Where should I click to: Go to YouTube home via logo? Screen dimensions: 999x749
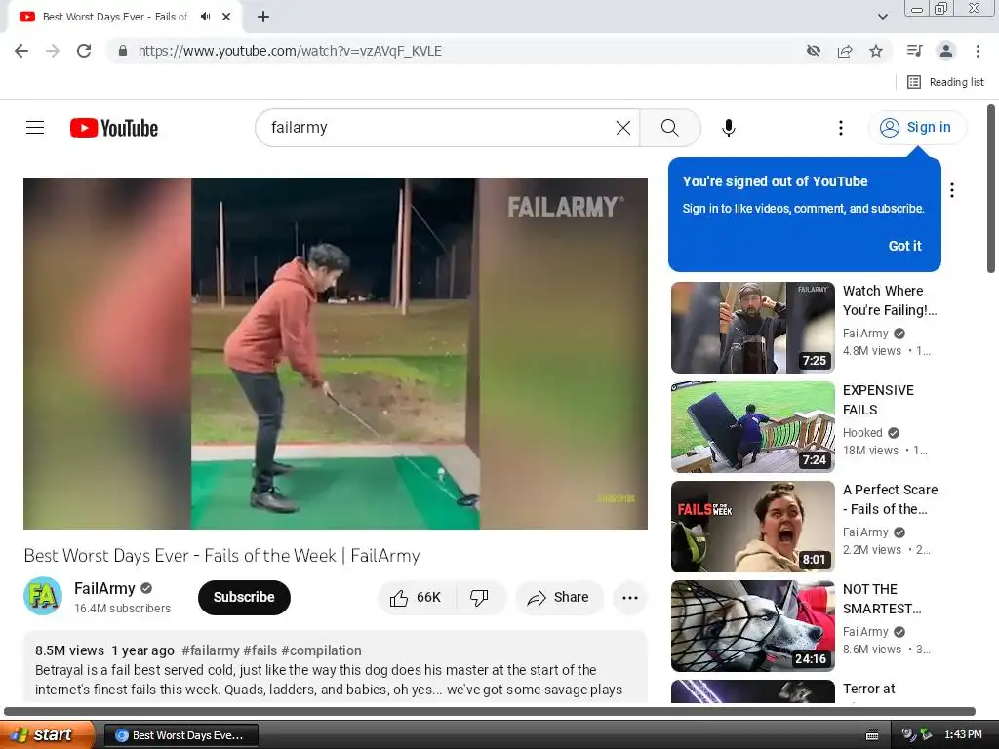[114, 128]
